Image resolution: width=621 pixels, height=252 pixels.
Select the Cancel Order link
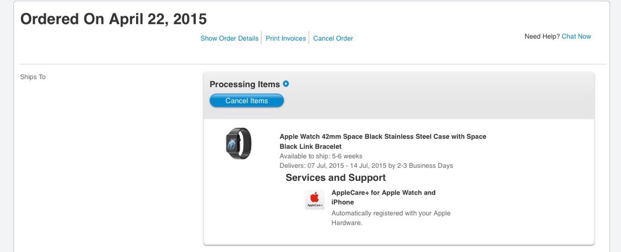(x=333, y=38)
